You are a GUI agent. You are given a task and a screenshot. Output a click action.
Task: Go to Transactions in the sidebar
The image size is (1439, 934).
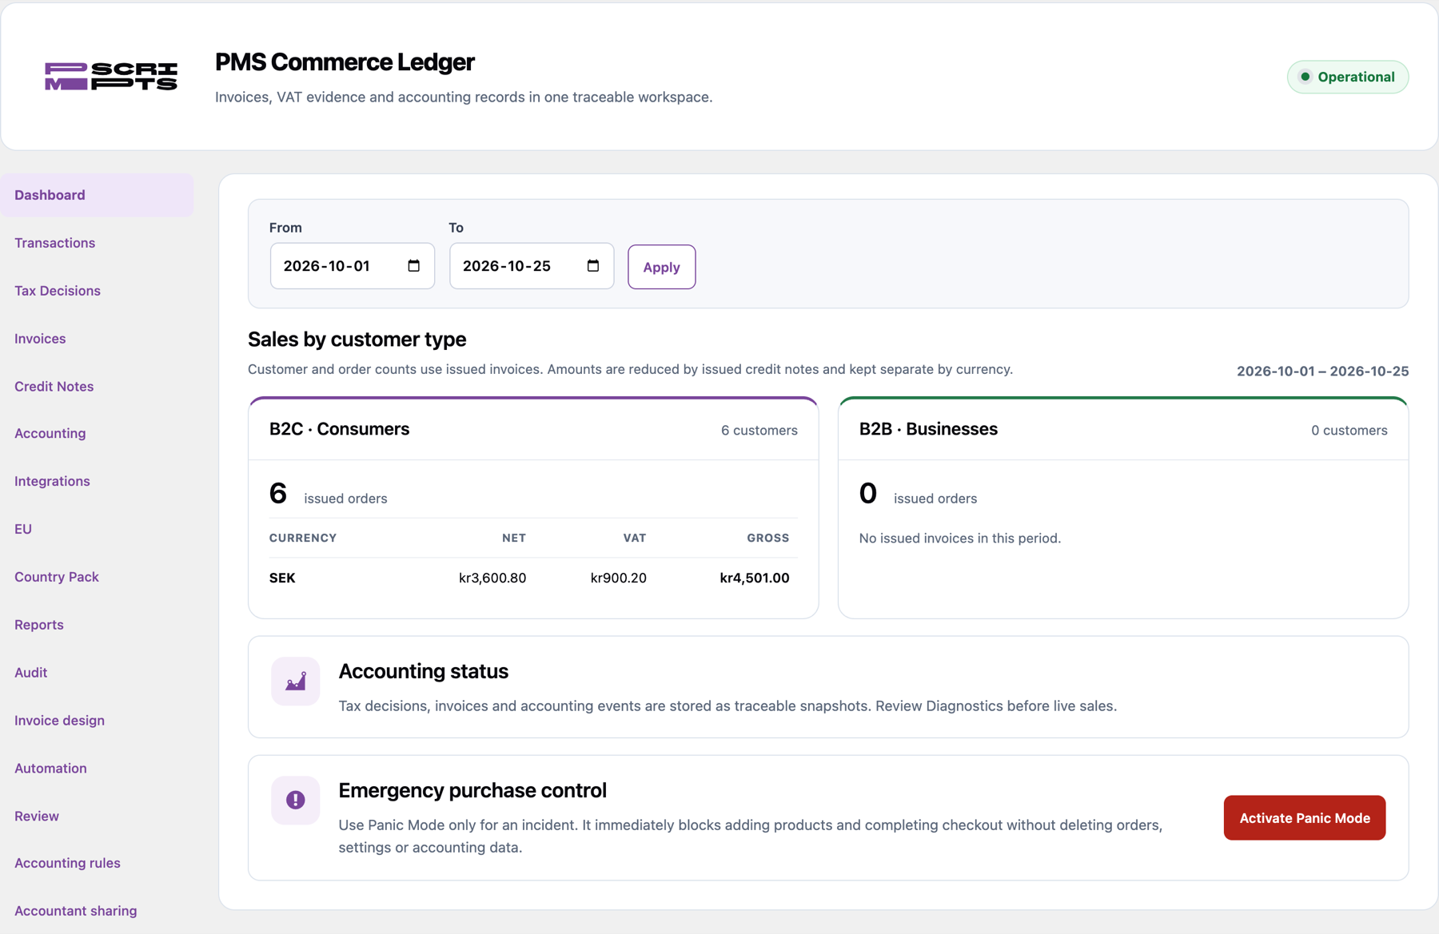tap(54, 243)
